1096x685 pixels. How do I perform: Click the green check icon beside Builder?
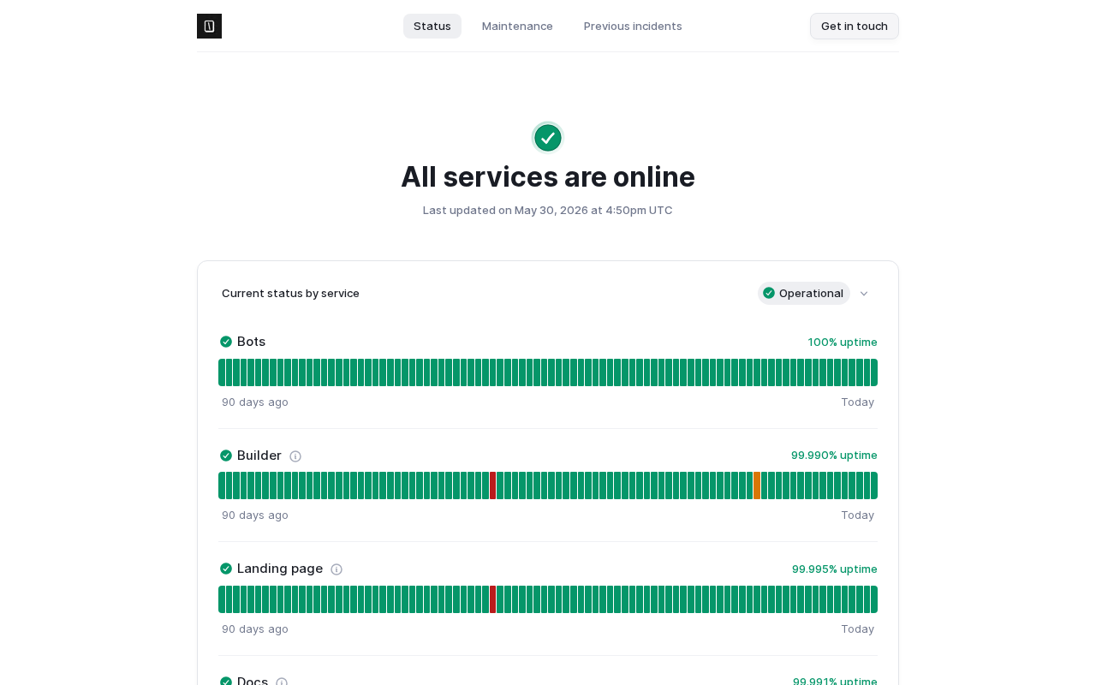[x=226, y=456]
